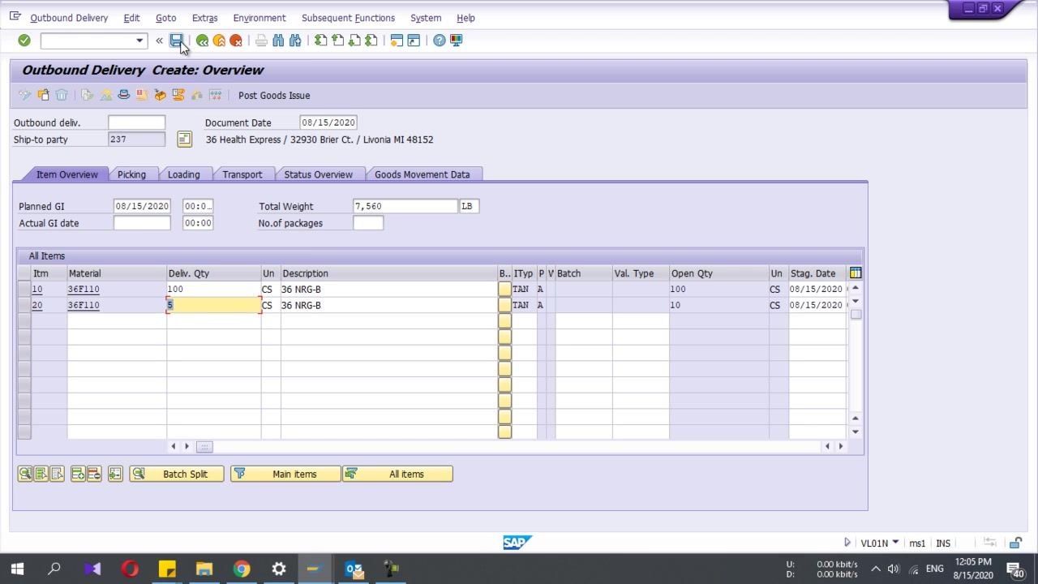
Task: Click the Find binoculars icon
Action: pyautogui.click(x=278, y=41)
